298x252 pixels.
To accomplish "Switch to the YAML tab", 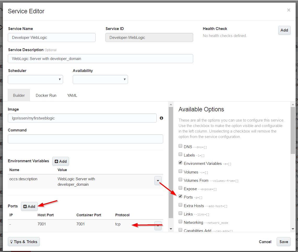I will point(72,95).
